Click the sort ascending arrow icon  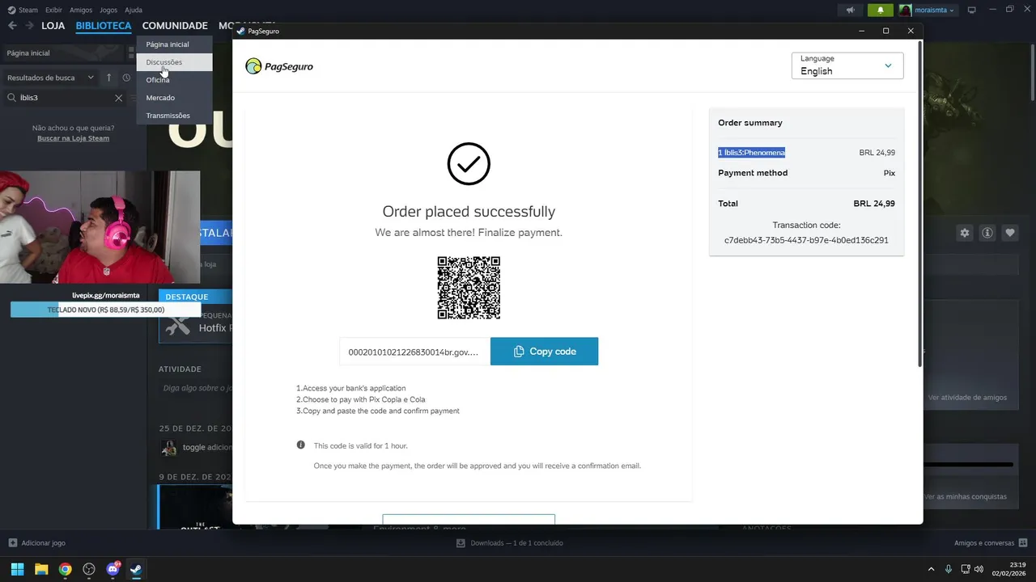tap(109, 78)
